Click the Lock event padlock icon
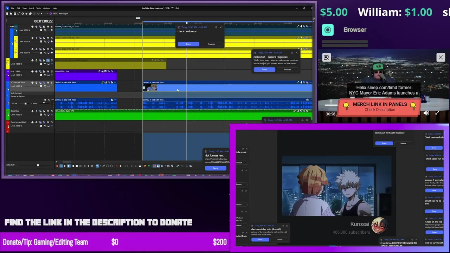 pos(140,166)
